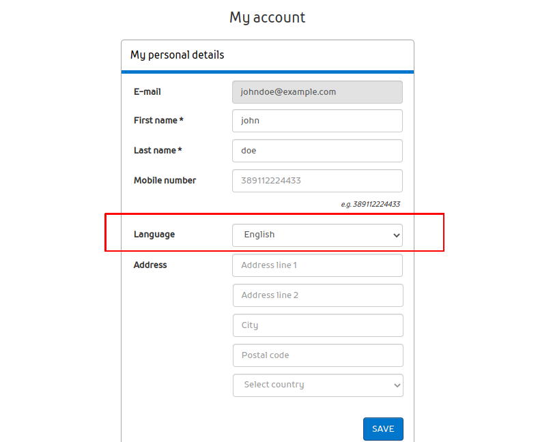The height and width of the screenshot is (442, 538).
Task: Open the Language dropdown showing English
Action: 317,235
